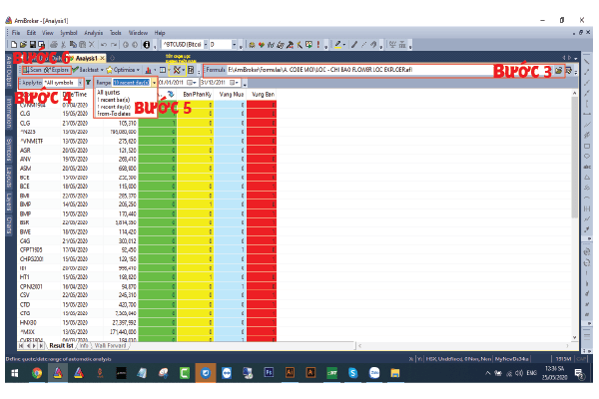This screenshot has height=399, width=599.
Task: Sort by the BanPhanKy column header
Action: (197, 95)
